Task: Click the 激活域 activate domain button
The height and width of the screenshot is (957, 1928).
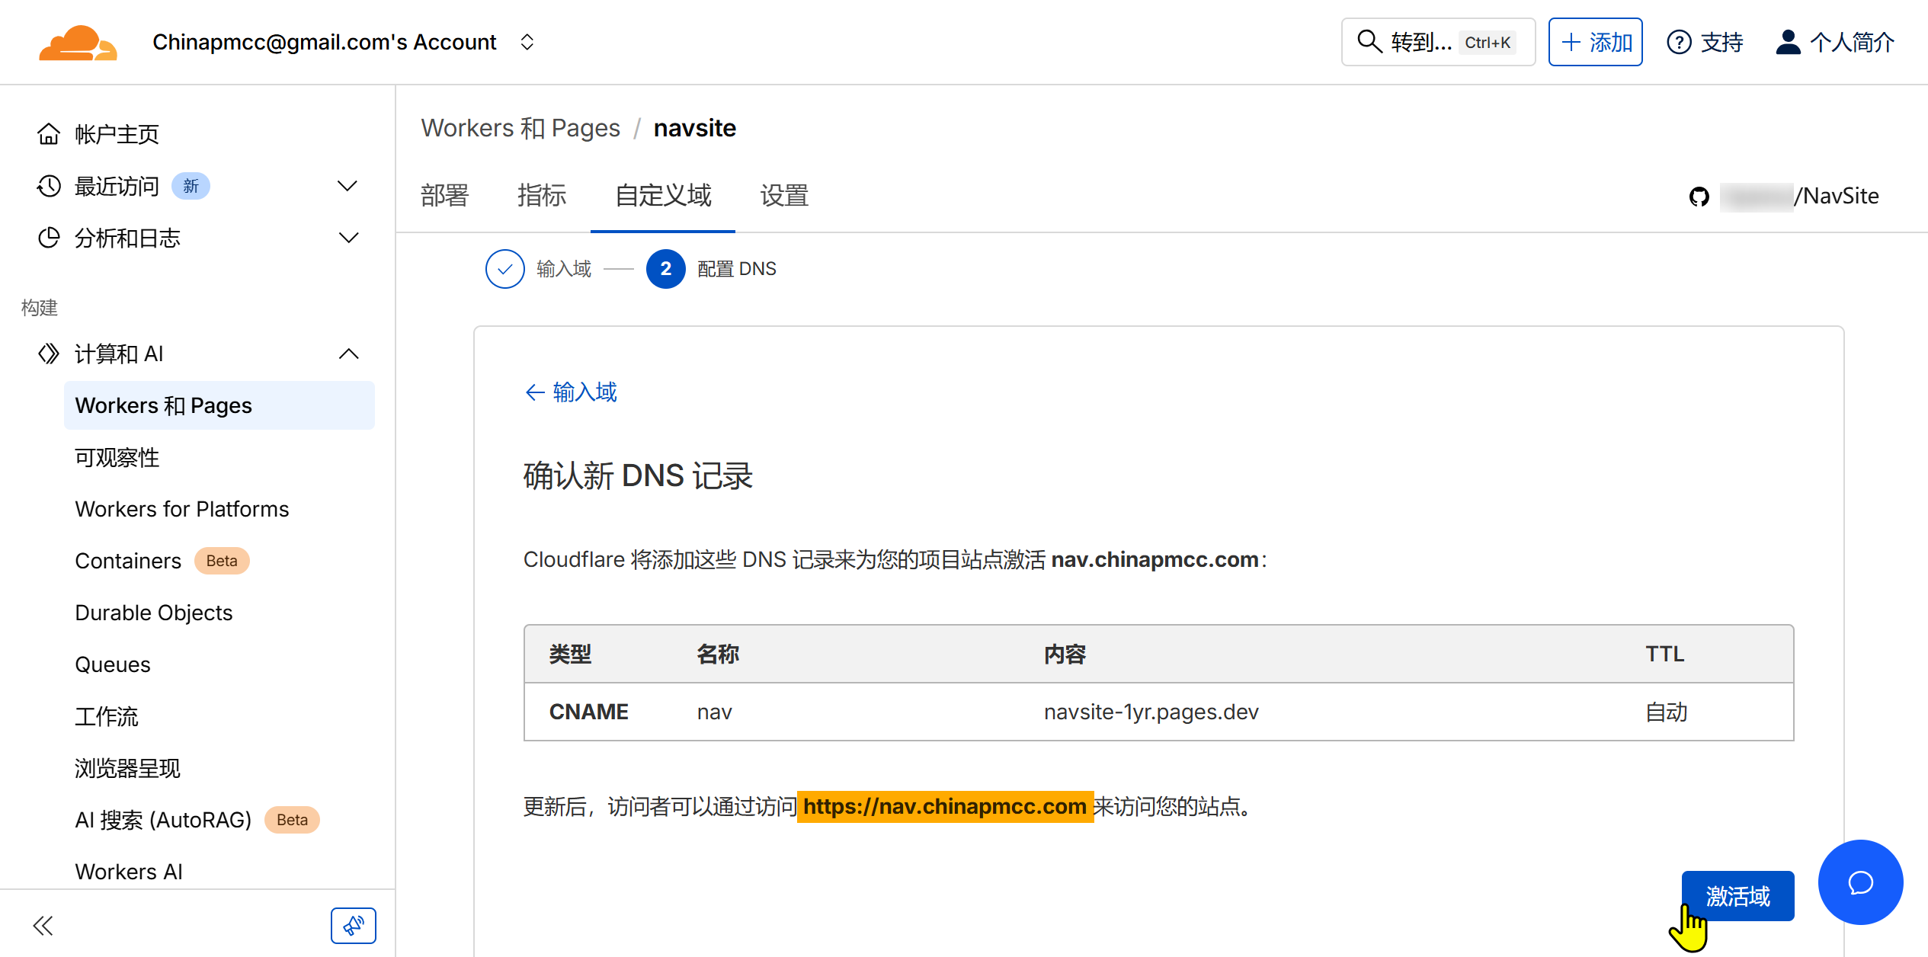Action: pos(1737,896)
